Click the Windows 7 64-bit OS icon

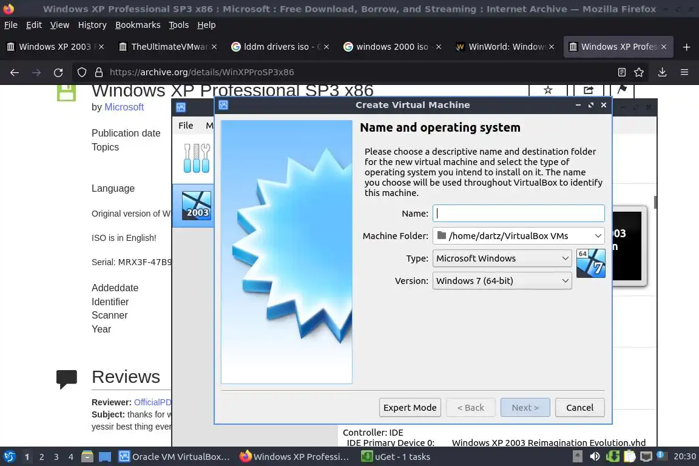(590, 263)
